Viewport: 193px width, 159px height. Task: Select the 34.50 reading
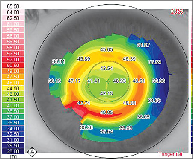[154, 101]
